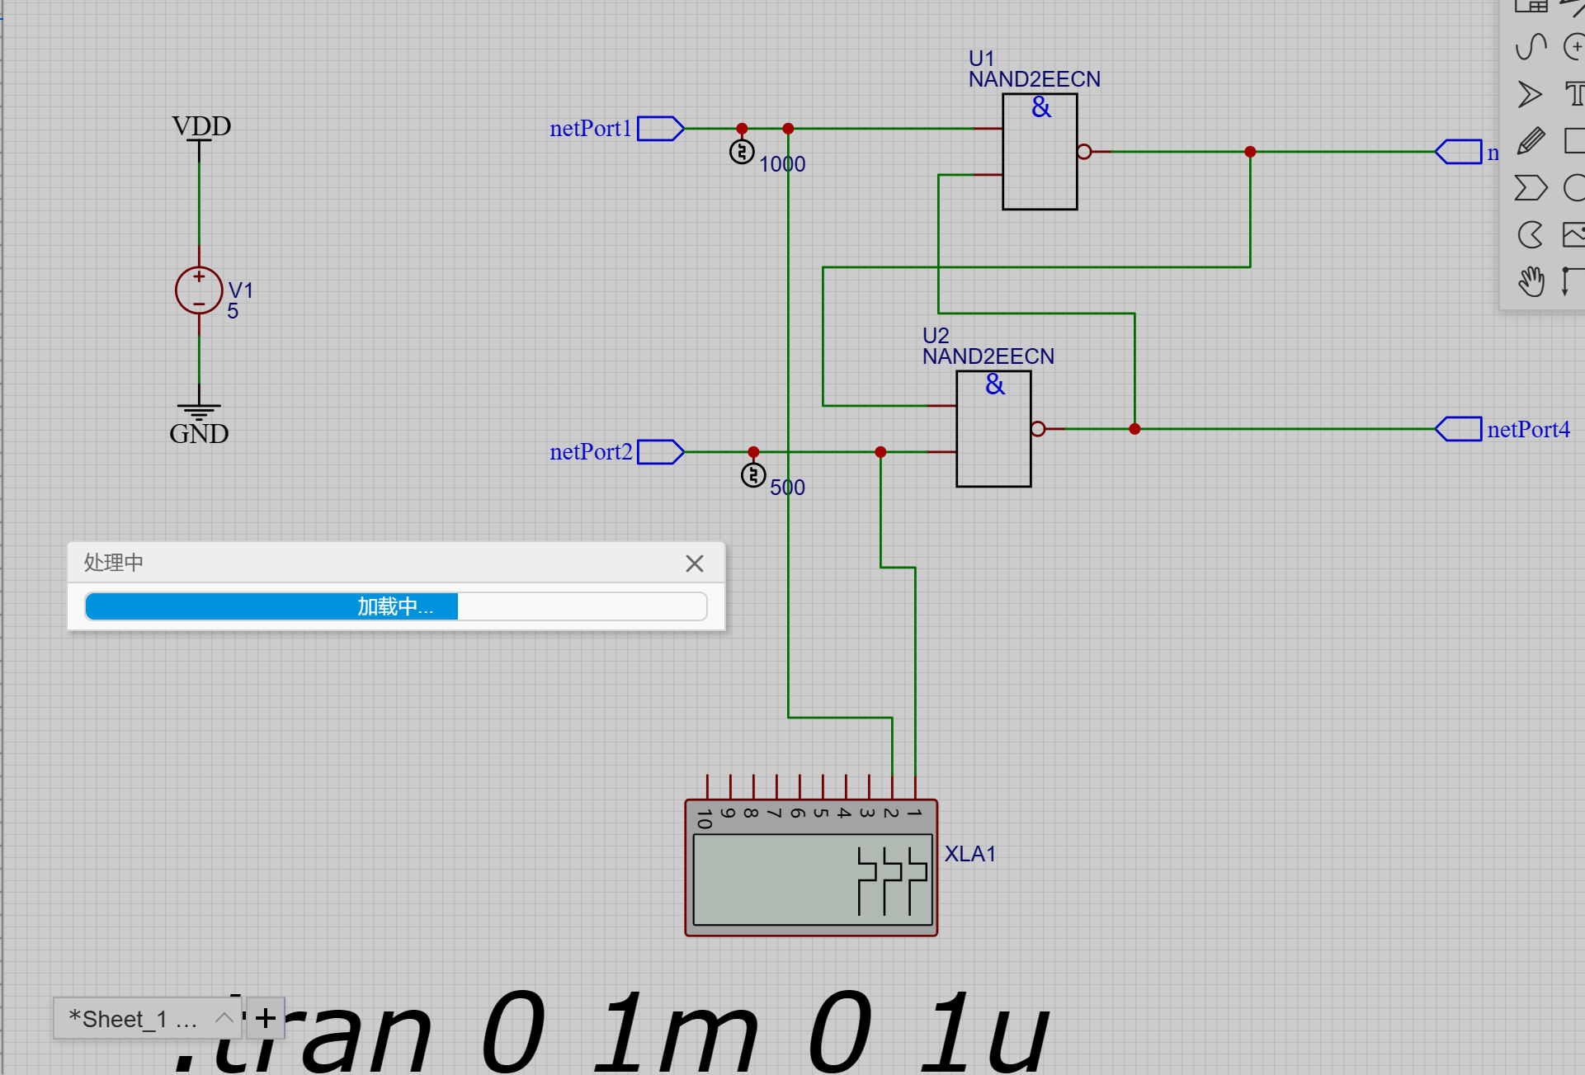The height and width of the screenshot is (1075, 1585).
Task: Click the netPort4 output port
Action: pyautogui.click(x=1459, y=429)
